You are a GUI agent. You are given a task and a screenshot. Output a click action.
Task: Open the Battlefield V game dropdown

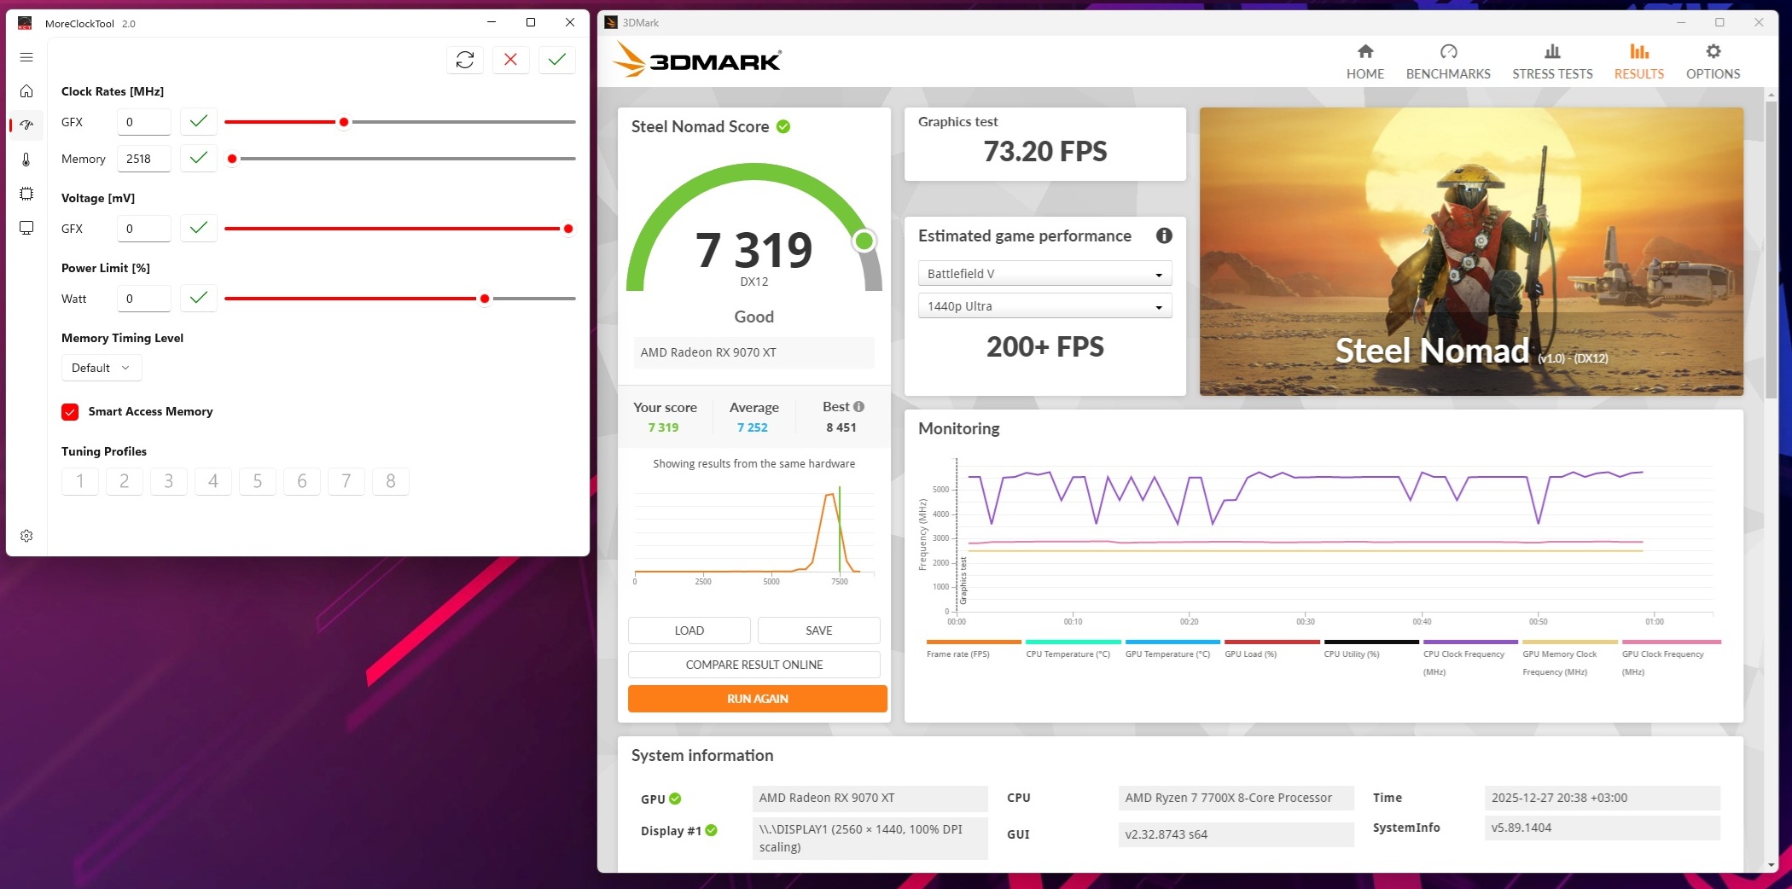point(1044,274)
